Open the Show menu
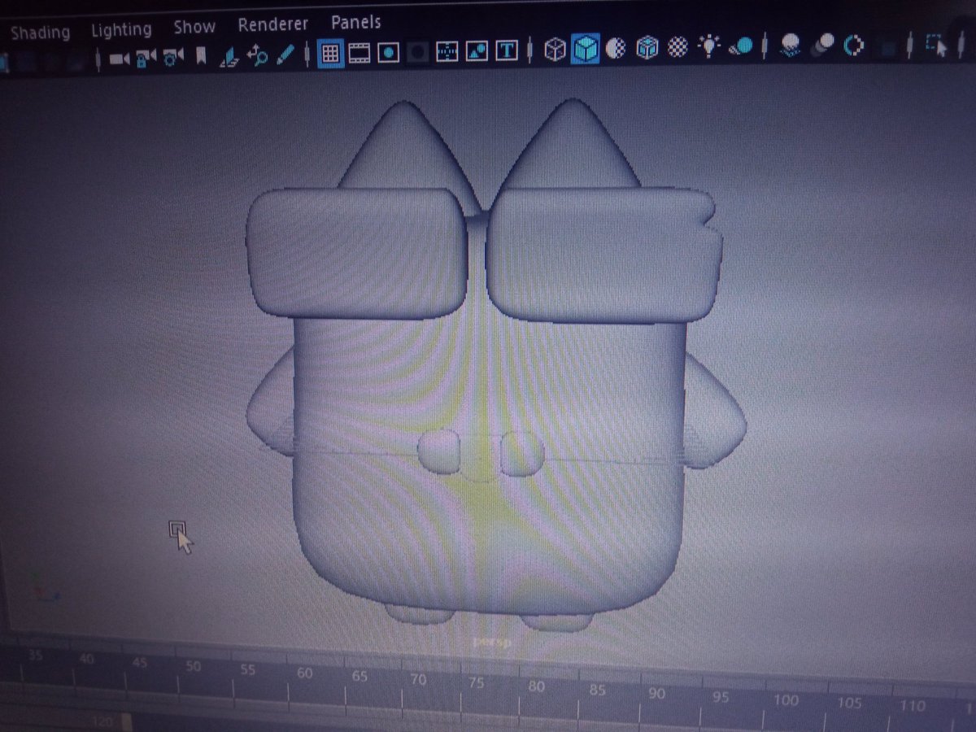976x732 pixels. (x=194, y=27)
